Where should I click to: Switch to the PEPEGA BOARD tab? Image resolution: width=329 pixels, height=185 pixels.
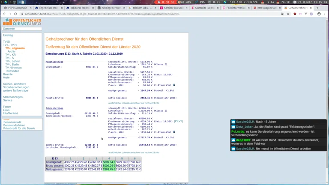16,8
